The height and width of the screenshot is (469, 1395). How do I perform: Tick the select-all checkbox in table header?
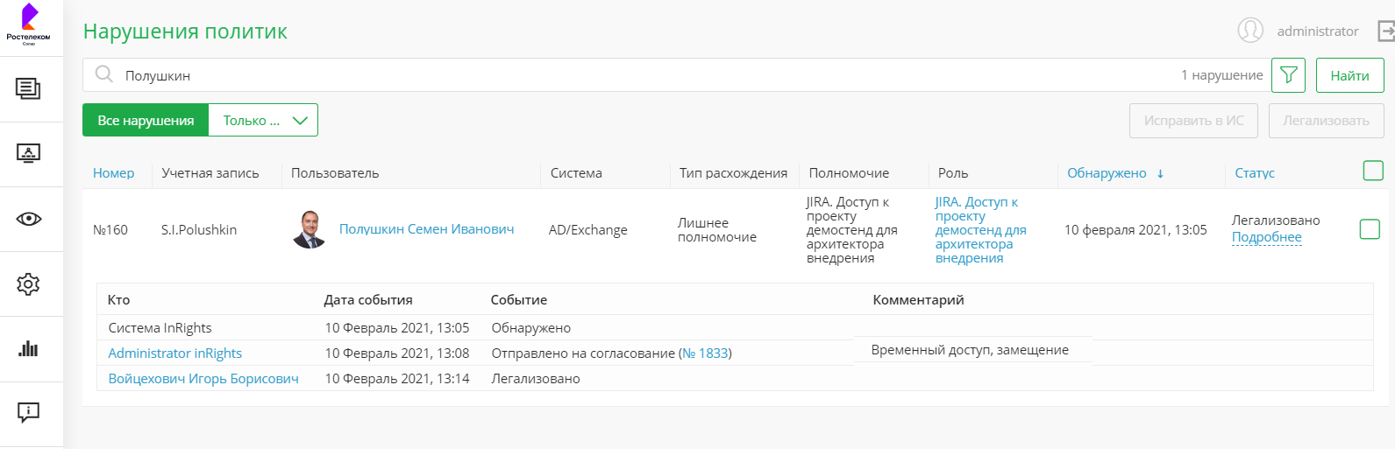coord(1373,171)
